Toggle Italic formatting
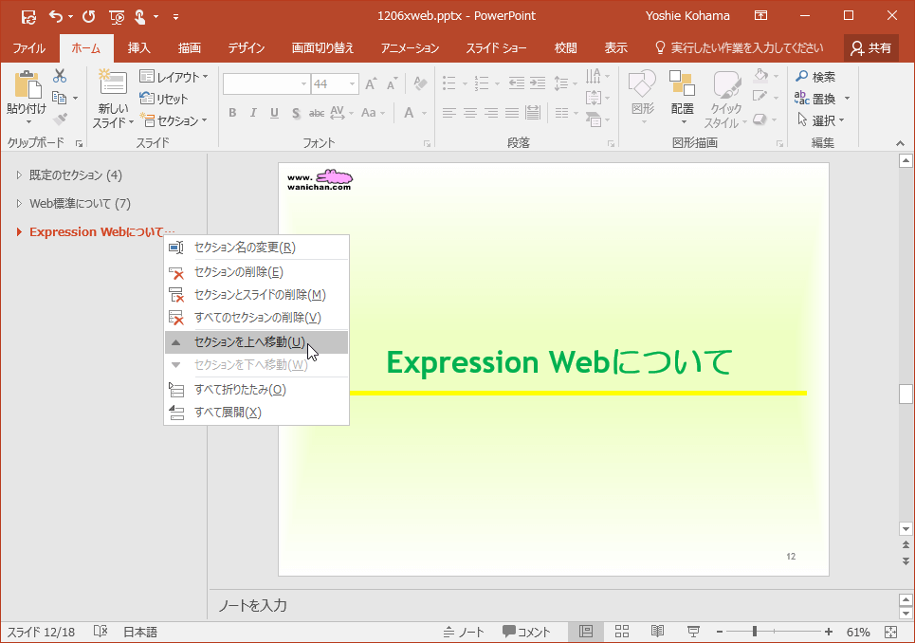 253,113
